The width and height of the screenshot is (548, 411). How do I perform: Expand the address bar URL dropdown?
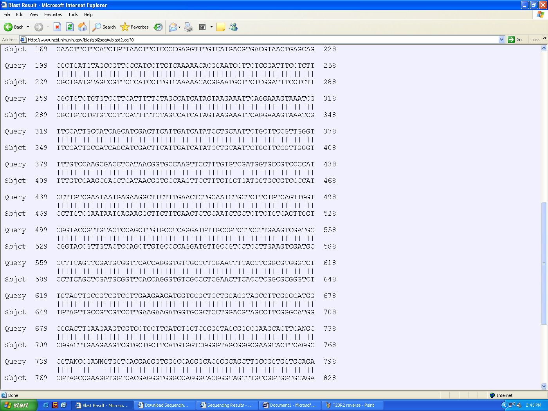[501, 40]
